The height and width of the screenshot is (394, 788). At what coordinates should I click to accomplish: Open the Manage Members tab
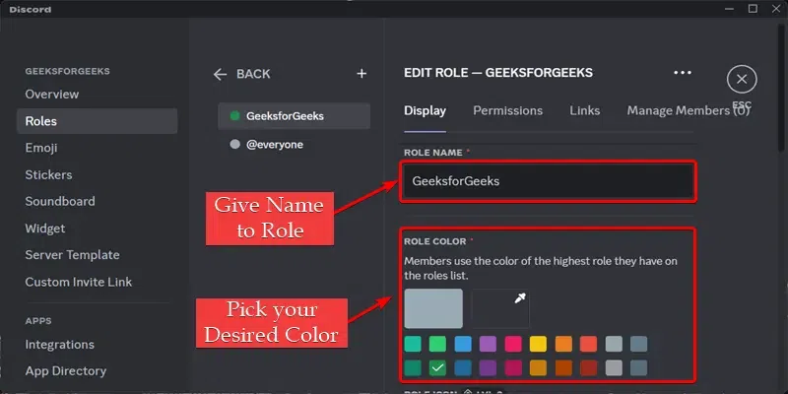point(688,111)
